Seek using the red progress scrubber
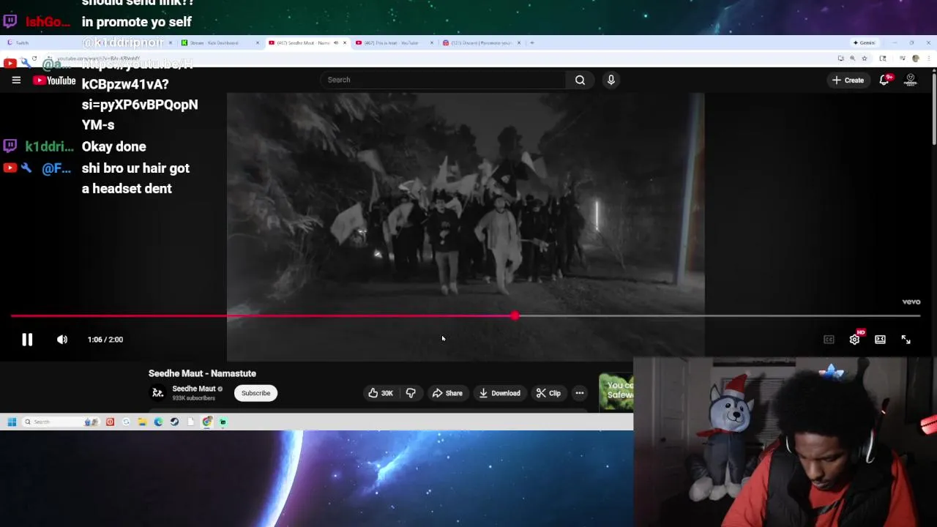 pos(515,315)
